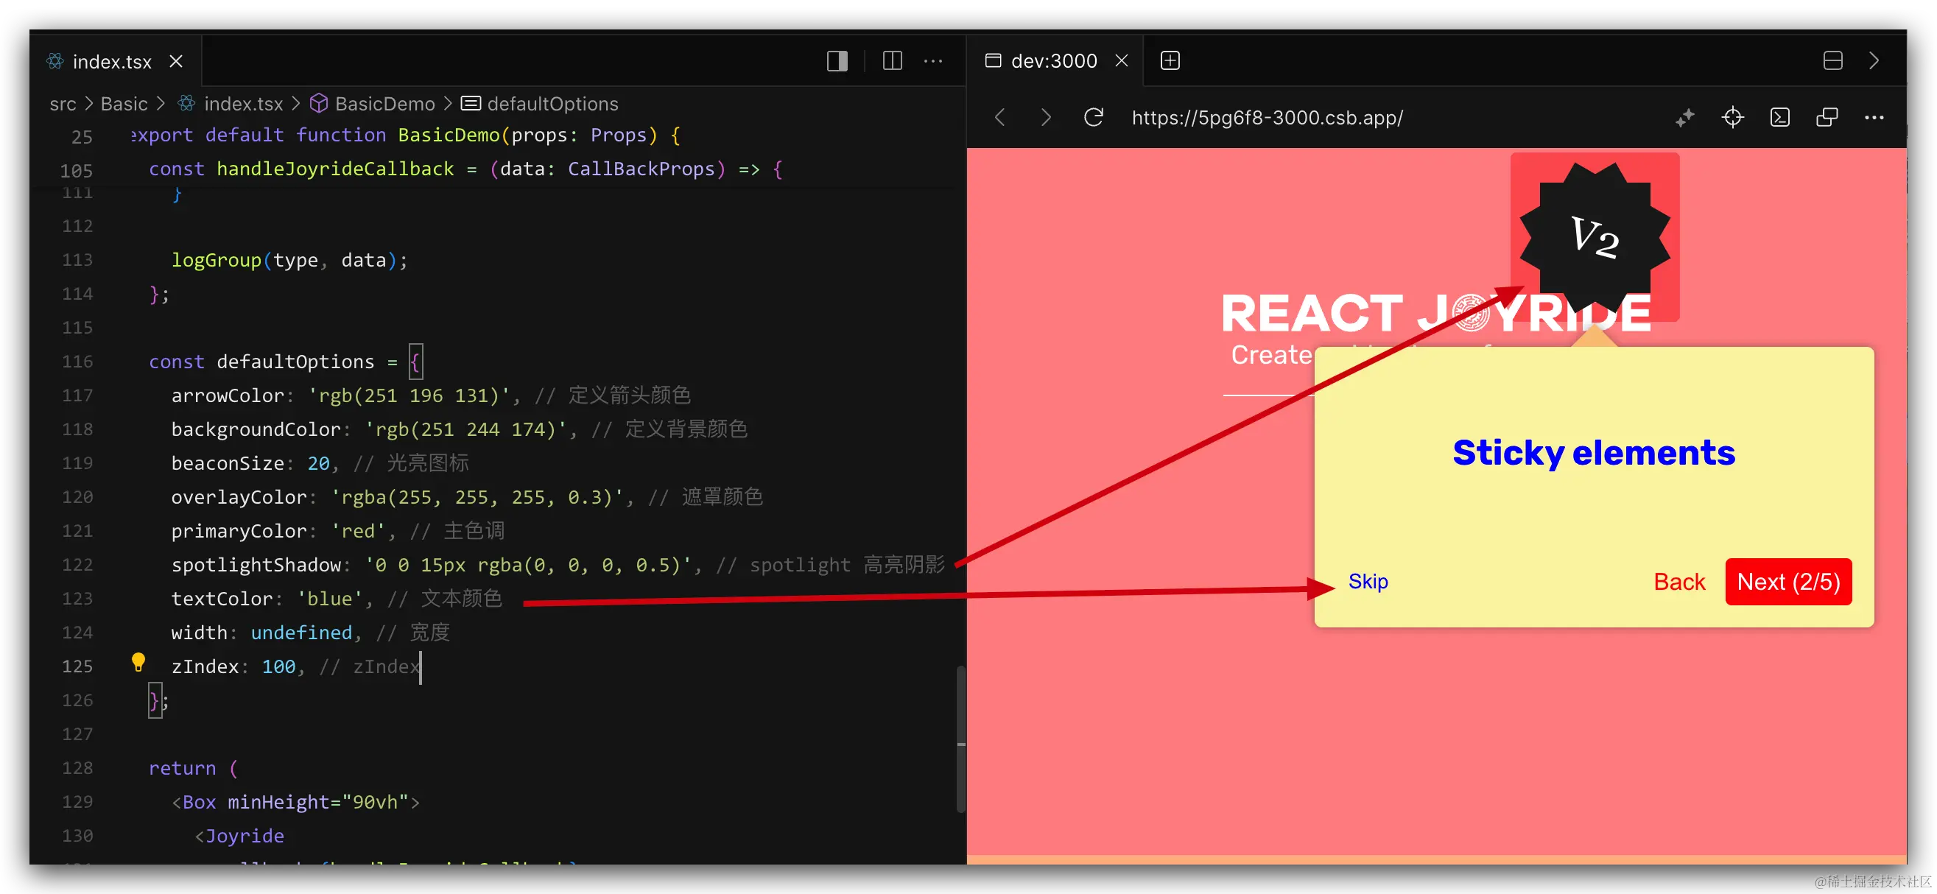Click the defaultOptions variable declaration

pyautogui.click(x=295, y=362)
